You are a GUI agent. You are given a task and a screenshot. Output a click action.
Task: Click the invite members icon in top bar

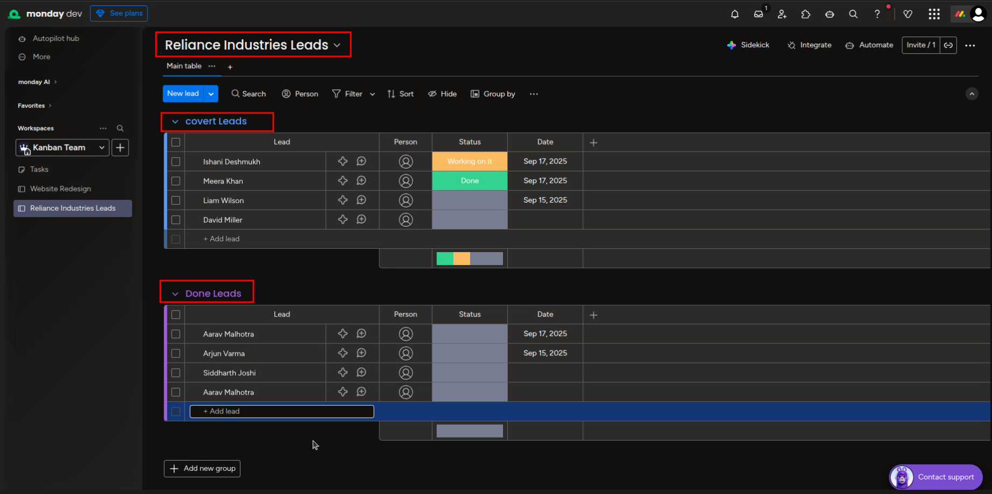click(x=782, y=14)
